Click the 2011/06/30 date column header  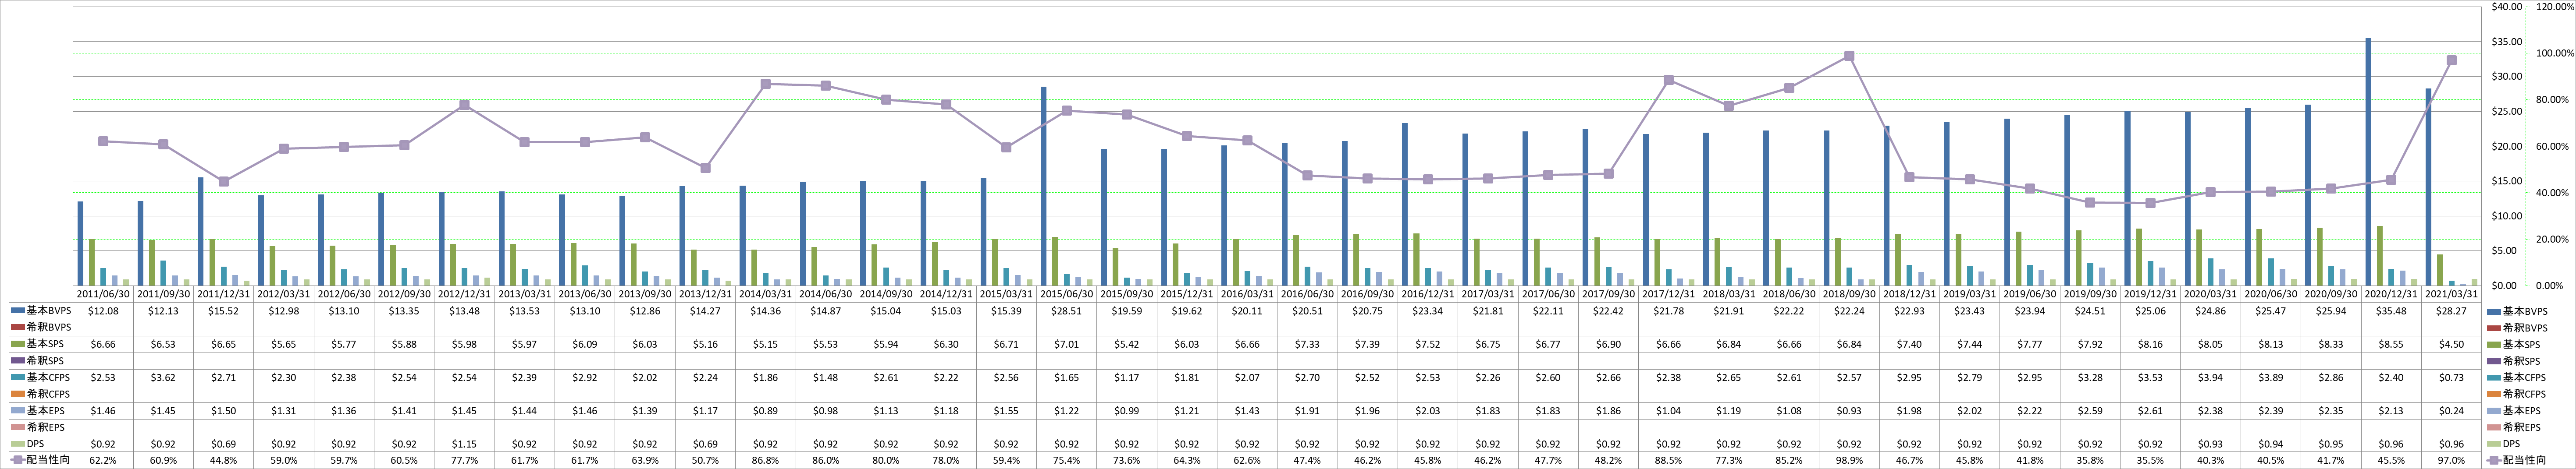click(x=104, y=294)
